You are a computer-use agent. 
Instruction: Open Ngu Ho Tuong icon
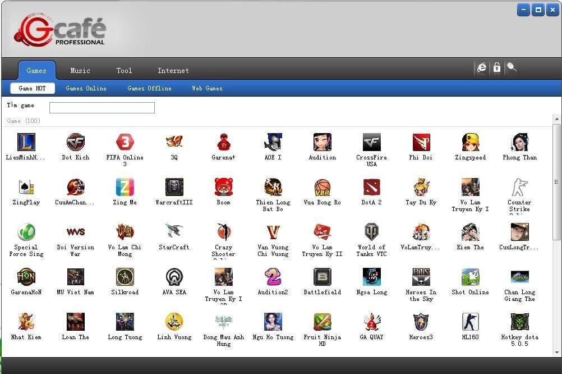273,322
